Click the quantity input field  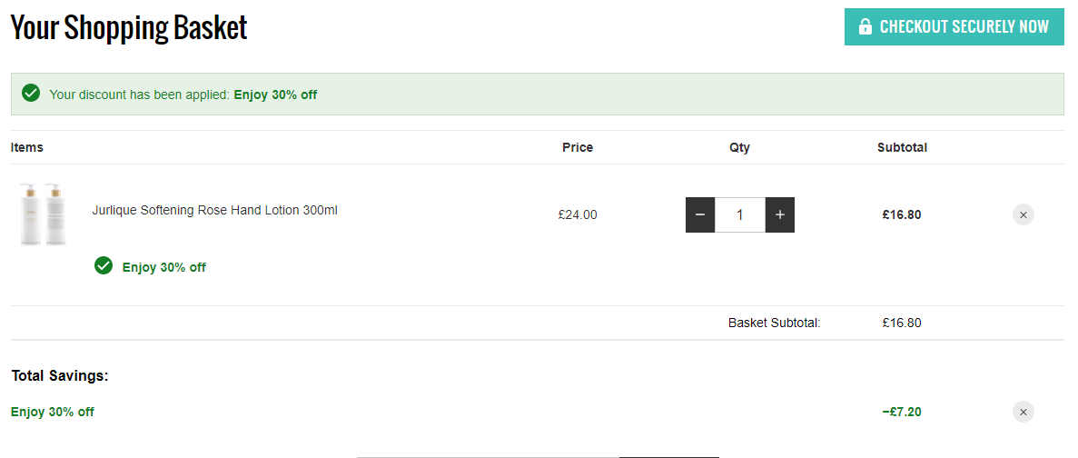(740, 214)
